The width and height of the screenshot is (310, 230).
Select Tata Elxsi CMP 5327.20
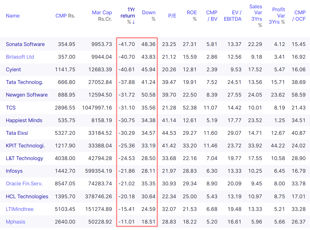[65, 133]
